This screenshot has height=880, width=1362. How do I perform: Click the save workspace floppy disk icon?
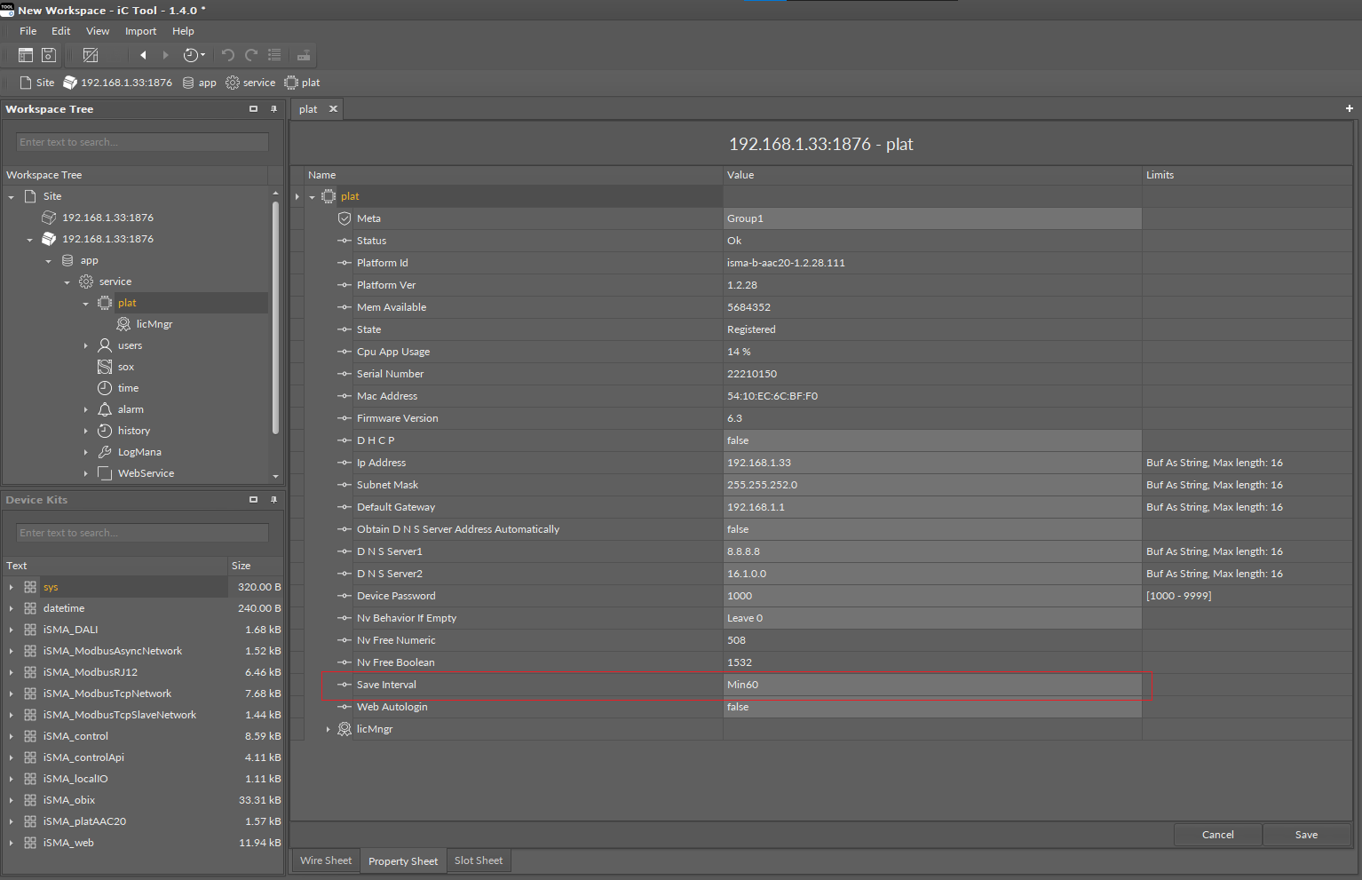(49, 55)
